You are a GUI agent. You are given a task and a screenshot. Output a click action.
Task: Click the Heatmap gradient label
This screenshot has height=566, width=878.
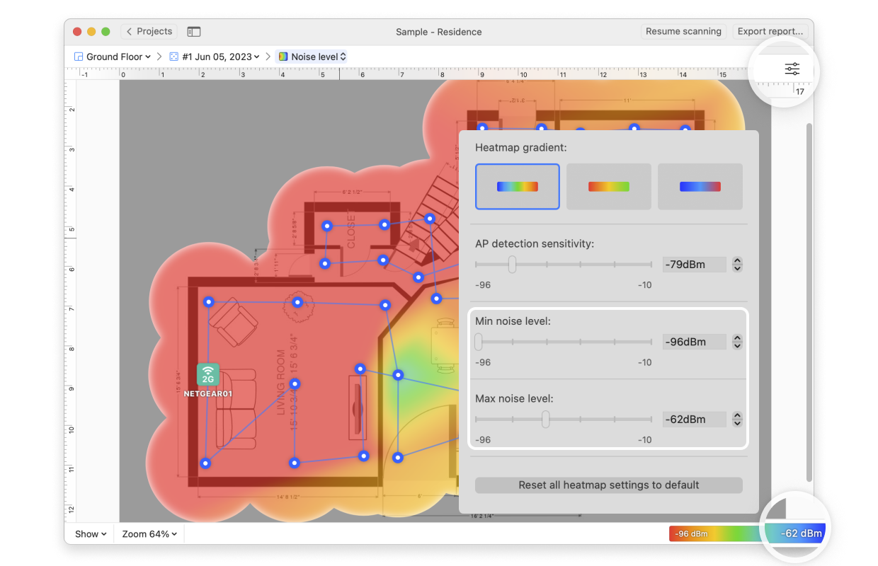pyautogui.click(x=521, y=148)
